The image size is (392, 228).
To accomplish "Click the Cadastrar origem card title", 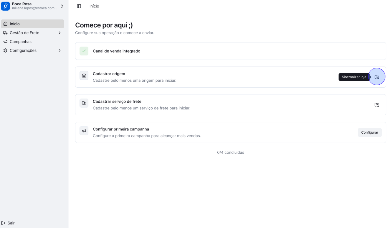I will click(109, 74).
